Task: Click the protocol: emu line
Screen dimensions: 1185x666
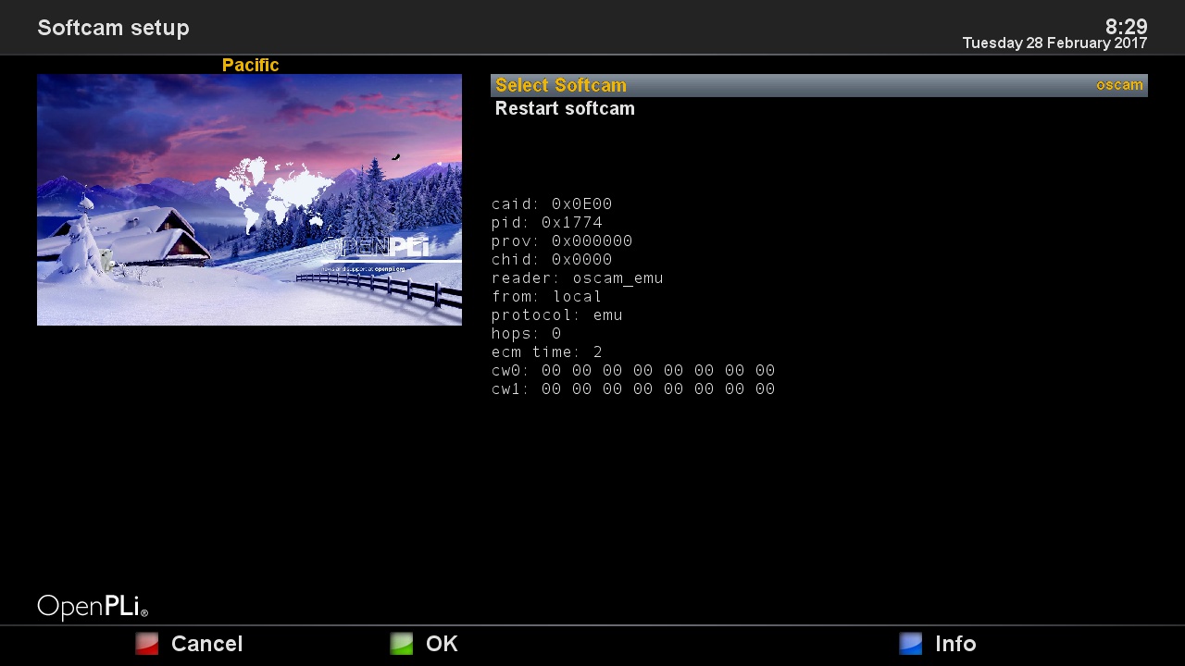Action: [x=557, y=315]
